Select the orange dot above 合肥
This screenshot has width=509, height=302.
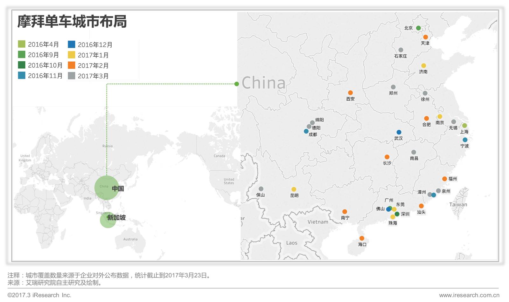click(x=426, y=119)
